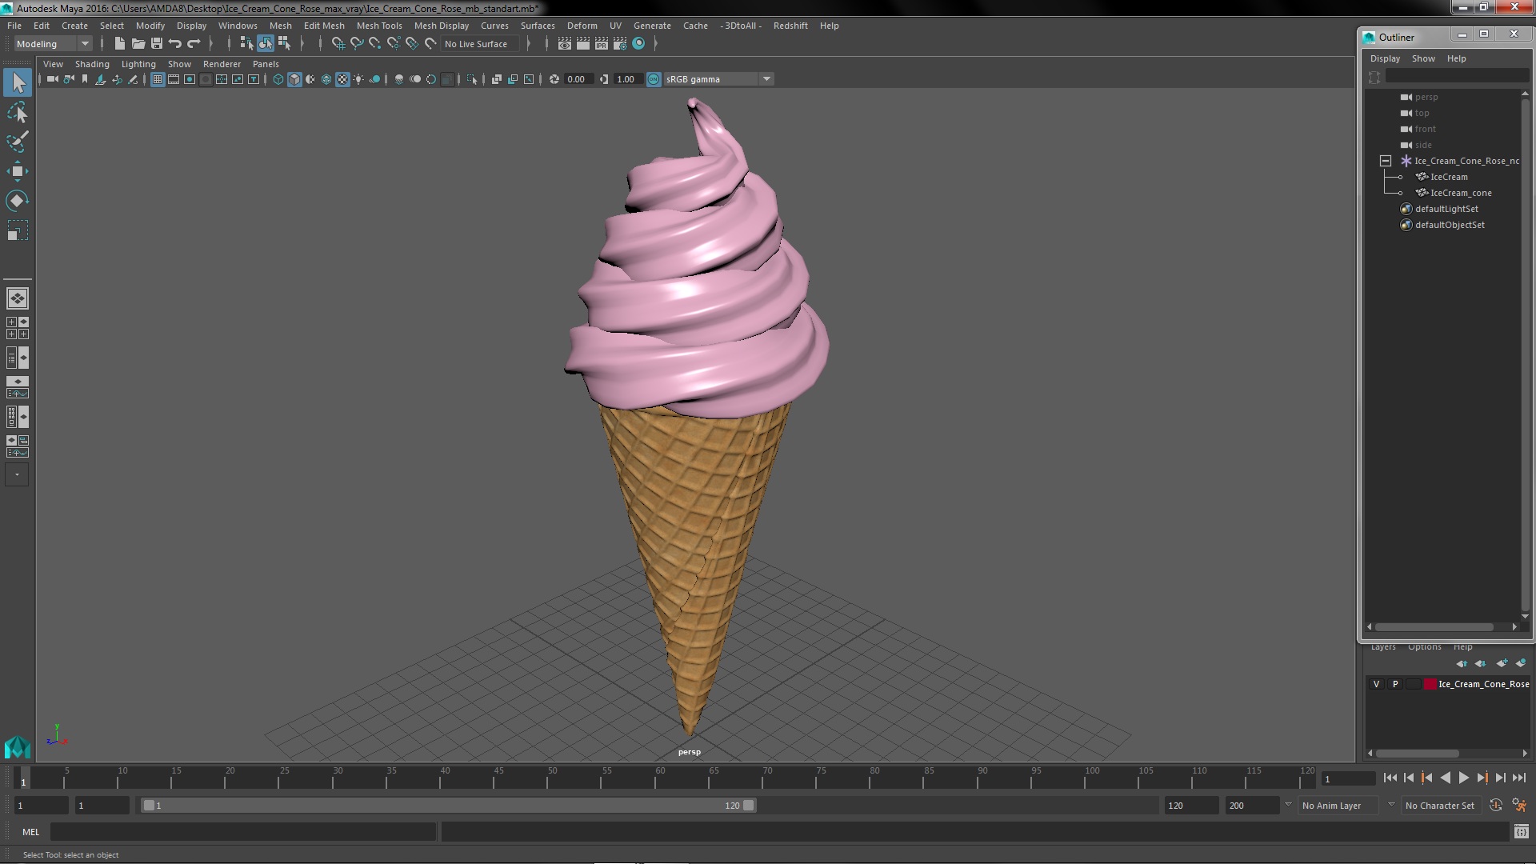Activate the Scale tool
Viewport: 1536px width, 864px height.
click(18, 230)
